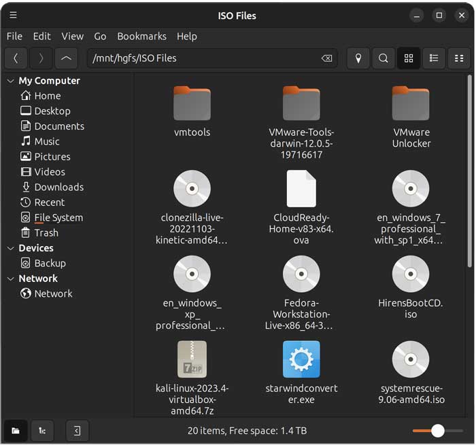This screenshot has width=476, height=445.
Task: Go forward with the right arrow button
Action: pyautogui.click(x=41, y=58)
